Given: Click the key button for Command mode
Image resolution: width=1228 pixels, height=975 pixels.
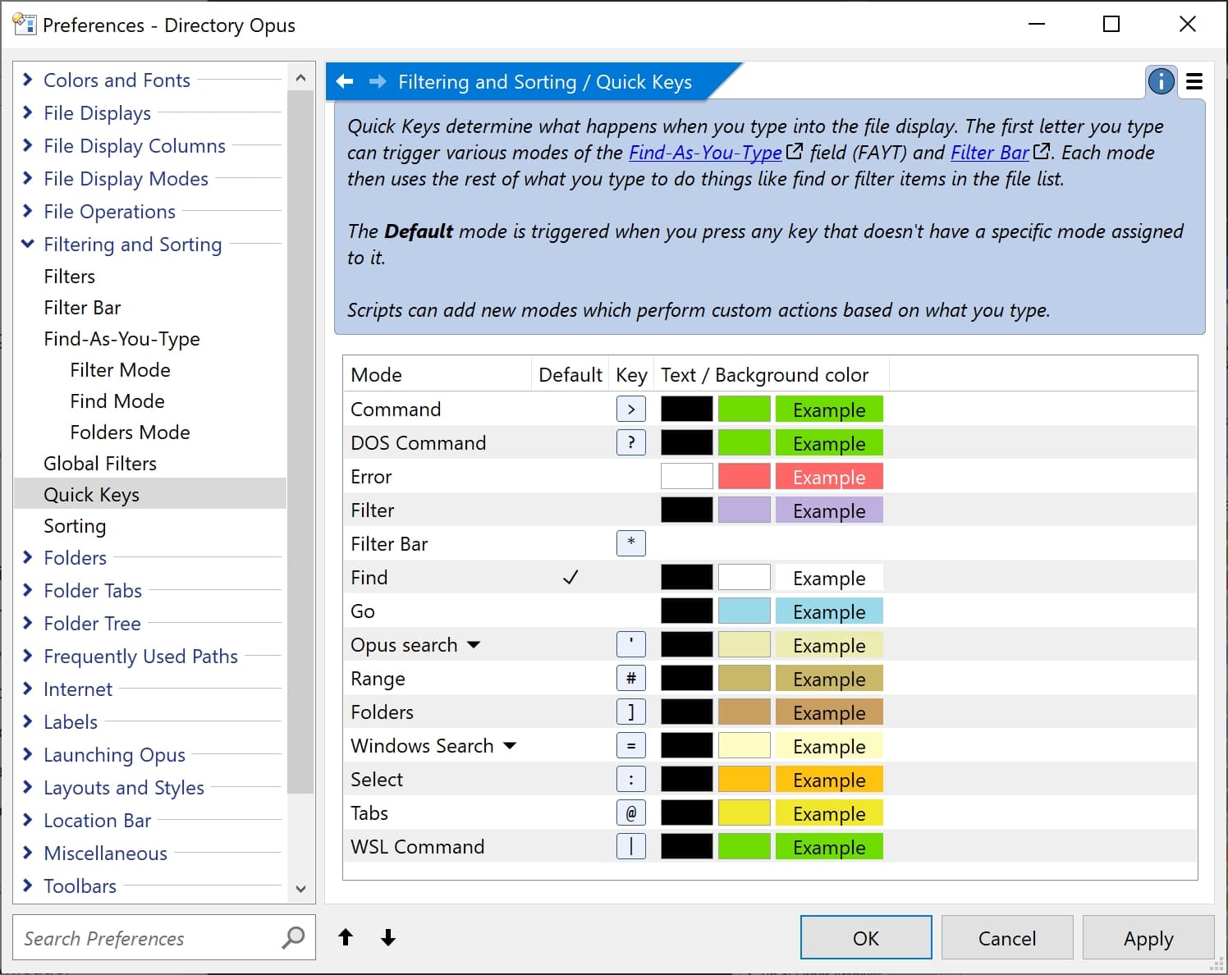Looking at the screenshot, I should pos(630,409).
